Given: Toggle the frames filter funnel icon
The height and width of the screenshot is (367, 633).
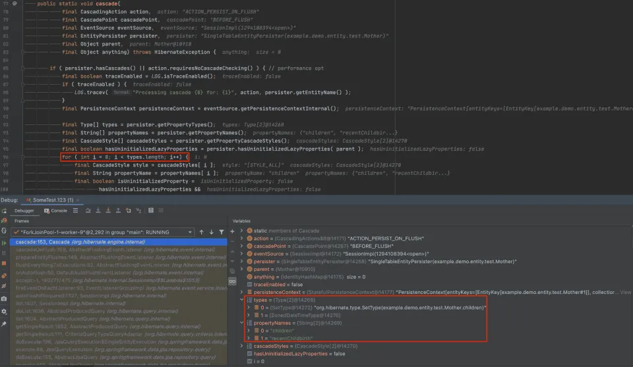Looking at the screenshot, I should 222,232.
